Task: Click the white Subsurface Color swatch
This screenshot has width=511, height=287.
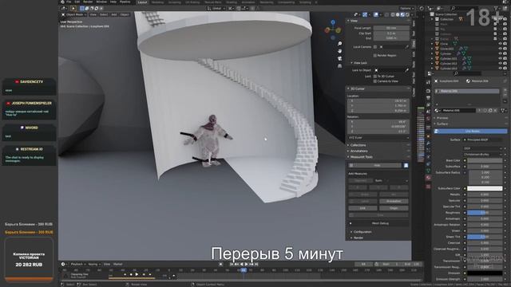Action: [485, 188]
